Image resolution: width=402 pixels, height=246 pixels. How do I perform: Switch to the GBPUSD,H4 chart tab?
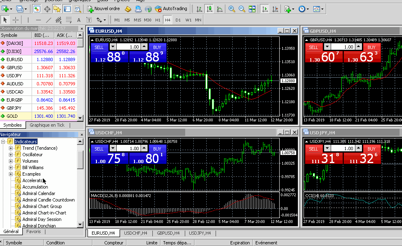tap(168, 233)
